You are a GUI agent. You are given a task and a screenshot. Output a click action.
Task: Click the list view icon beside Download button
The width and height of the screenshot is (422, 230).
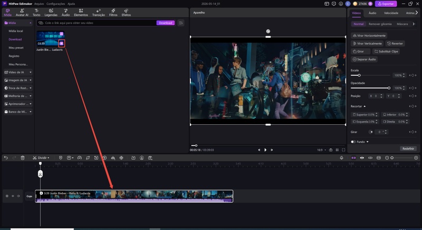point(181,23)
